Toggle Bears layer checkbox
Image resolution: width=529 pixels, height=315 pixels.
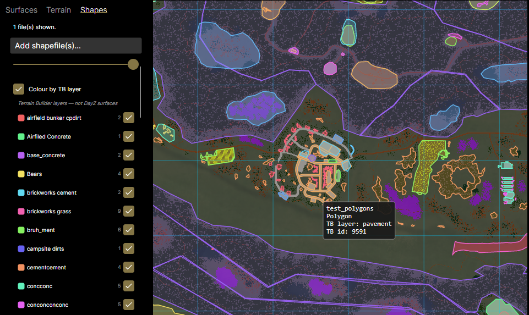coord(129,174)
